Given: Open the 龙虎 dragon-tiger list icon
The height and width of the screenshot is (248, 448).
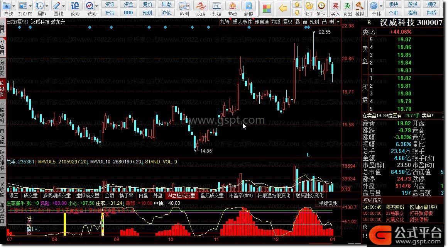Looking at the screenshot, I should tap(201, 6).
